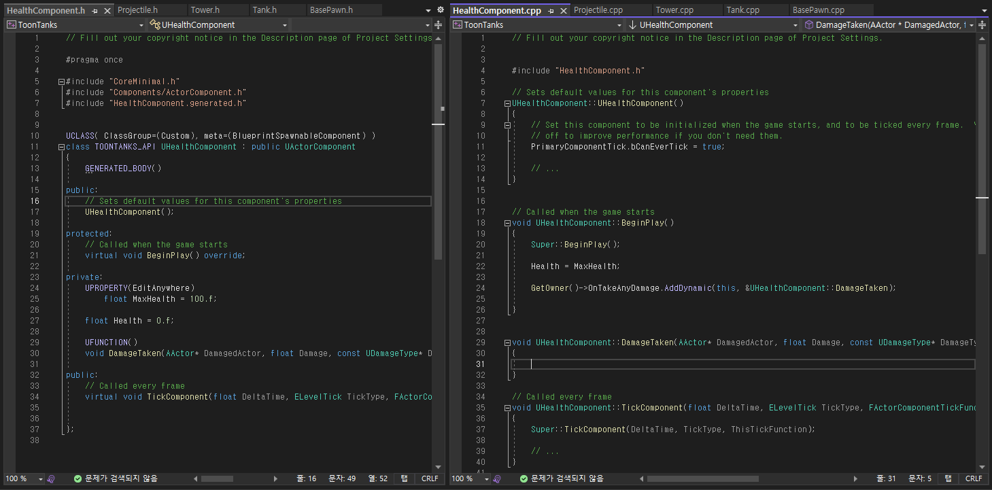Change CRLF line ending in left pane

[430, 478]
